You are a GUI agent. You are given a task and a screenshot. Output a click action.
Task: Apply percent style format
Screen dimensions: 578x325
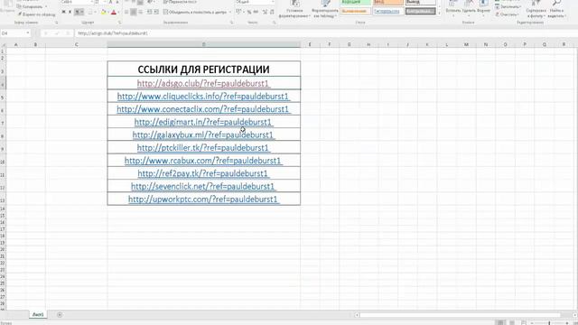coord(249,12)
